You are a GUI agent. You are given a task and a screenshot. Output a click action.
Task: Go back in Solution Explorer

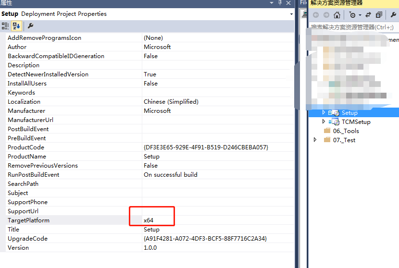[316, 15]
